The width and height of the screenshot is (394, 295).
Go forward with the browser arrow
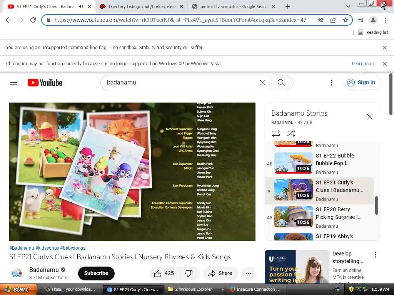pyautogui.click(x=21, y=20)
